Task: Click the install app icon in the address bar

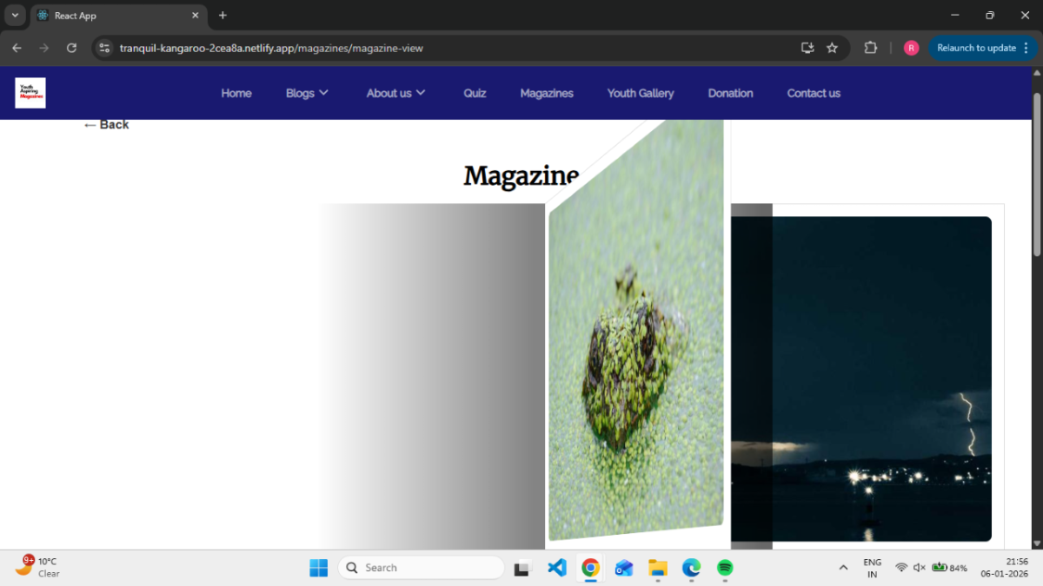Action: click(x=807, y=48)
